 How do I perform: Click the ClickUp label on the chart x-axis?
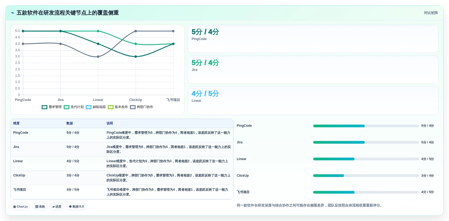tap(136, 100)
